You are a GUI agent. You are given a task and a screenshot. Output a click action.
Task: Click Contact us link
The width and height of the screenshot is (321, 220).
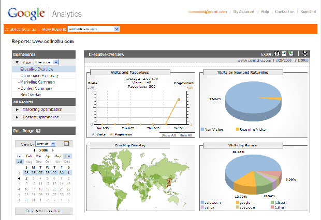click(x=285, y=12)
